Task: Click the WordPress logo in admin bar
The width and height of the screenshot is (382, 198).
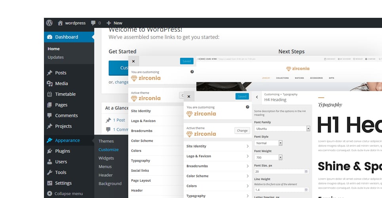Action: pos(49,23)
